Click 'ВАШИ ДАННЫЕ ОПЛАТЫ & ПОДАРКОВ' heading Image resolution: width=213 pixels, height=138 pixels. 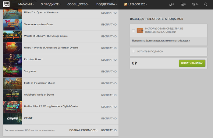pos(157,19)
